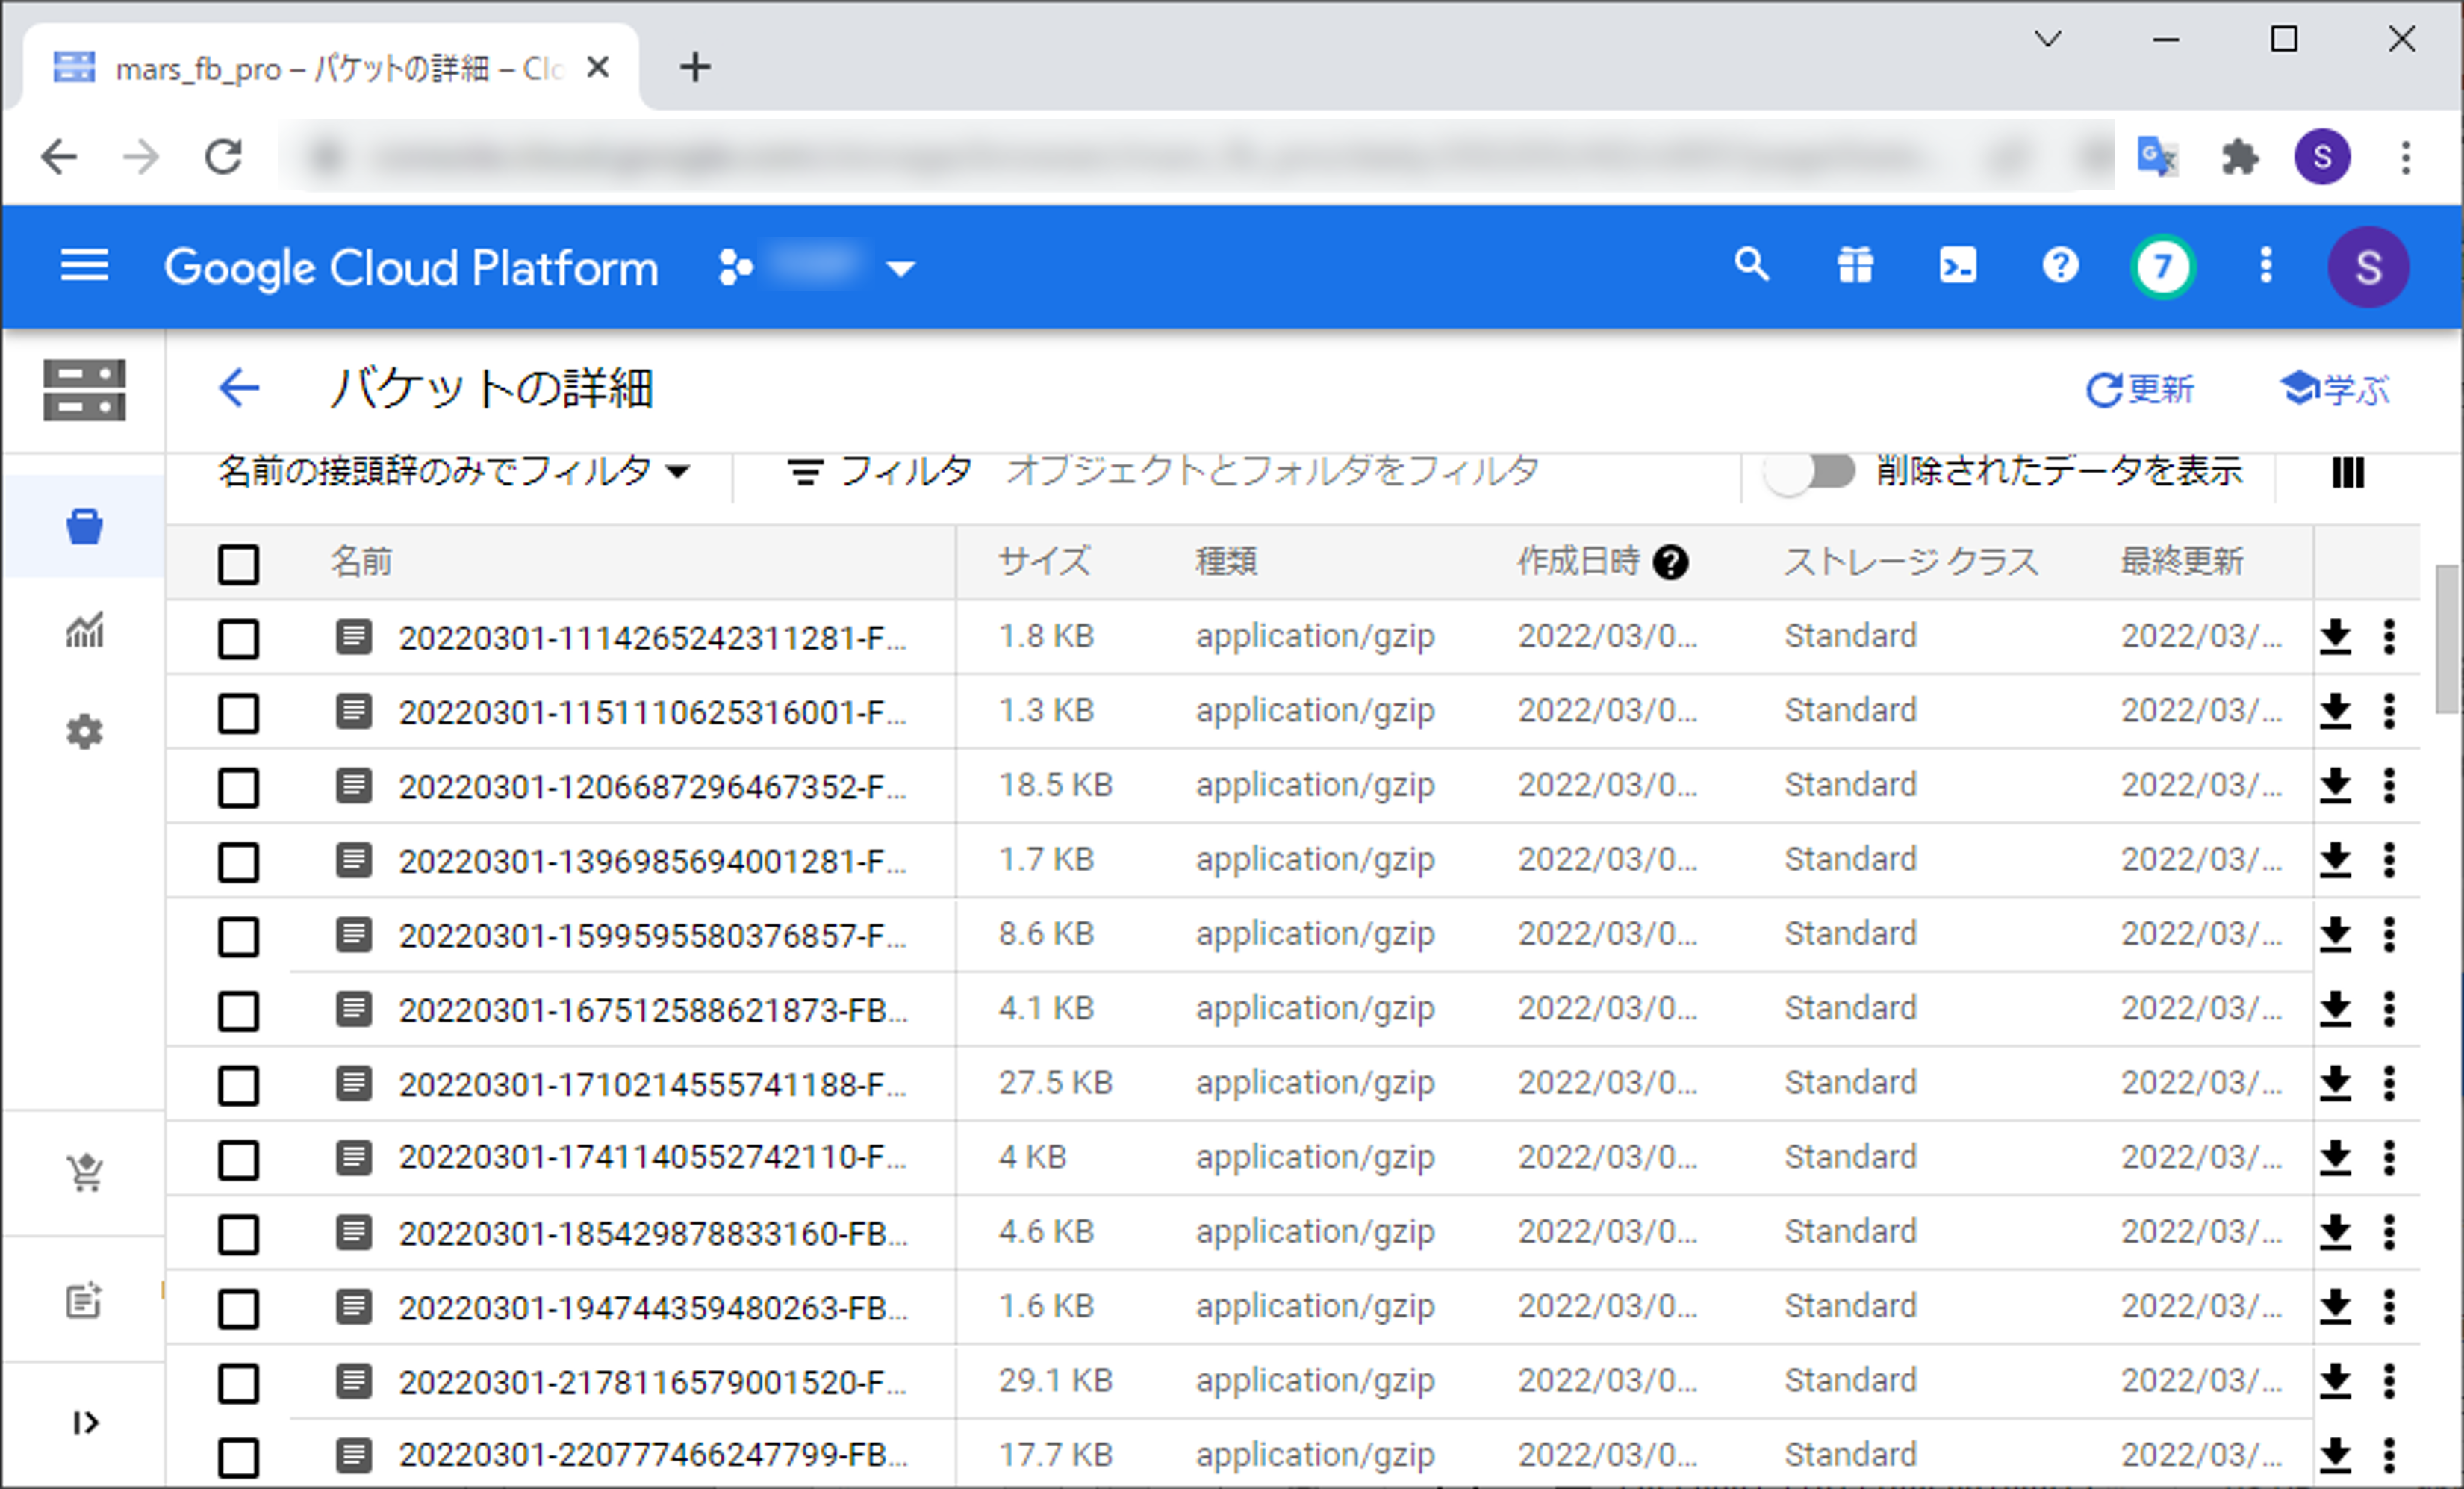The image size is (2464, 1489).
Task: Select the checkbox for the 2022030​1-120668729646735​2 file
Action: (238, 787)
